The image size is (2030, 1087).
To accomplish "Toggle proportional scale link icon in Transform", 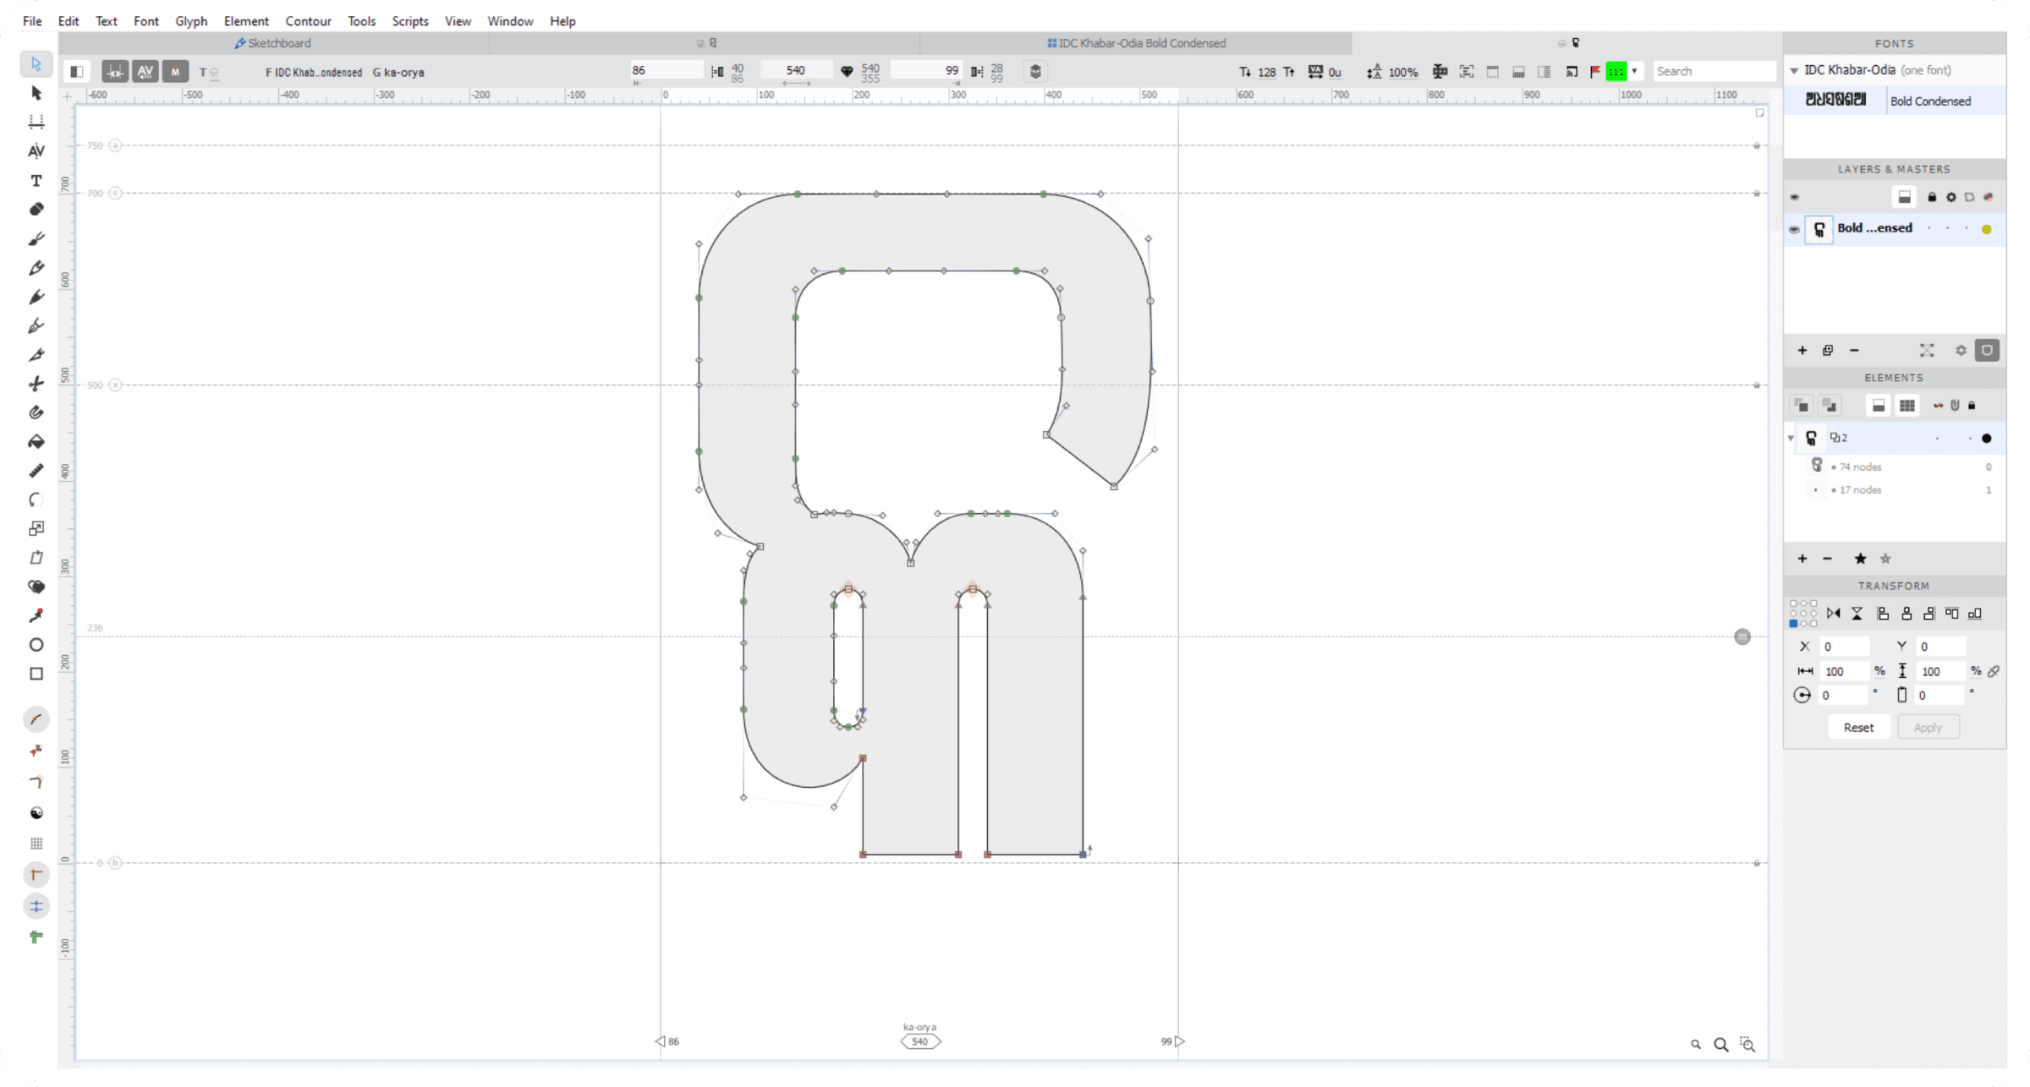I will click(1994, 671).
